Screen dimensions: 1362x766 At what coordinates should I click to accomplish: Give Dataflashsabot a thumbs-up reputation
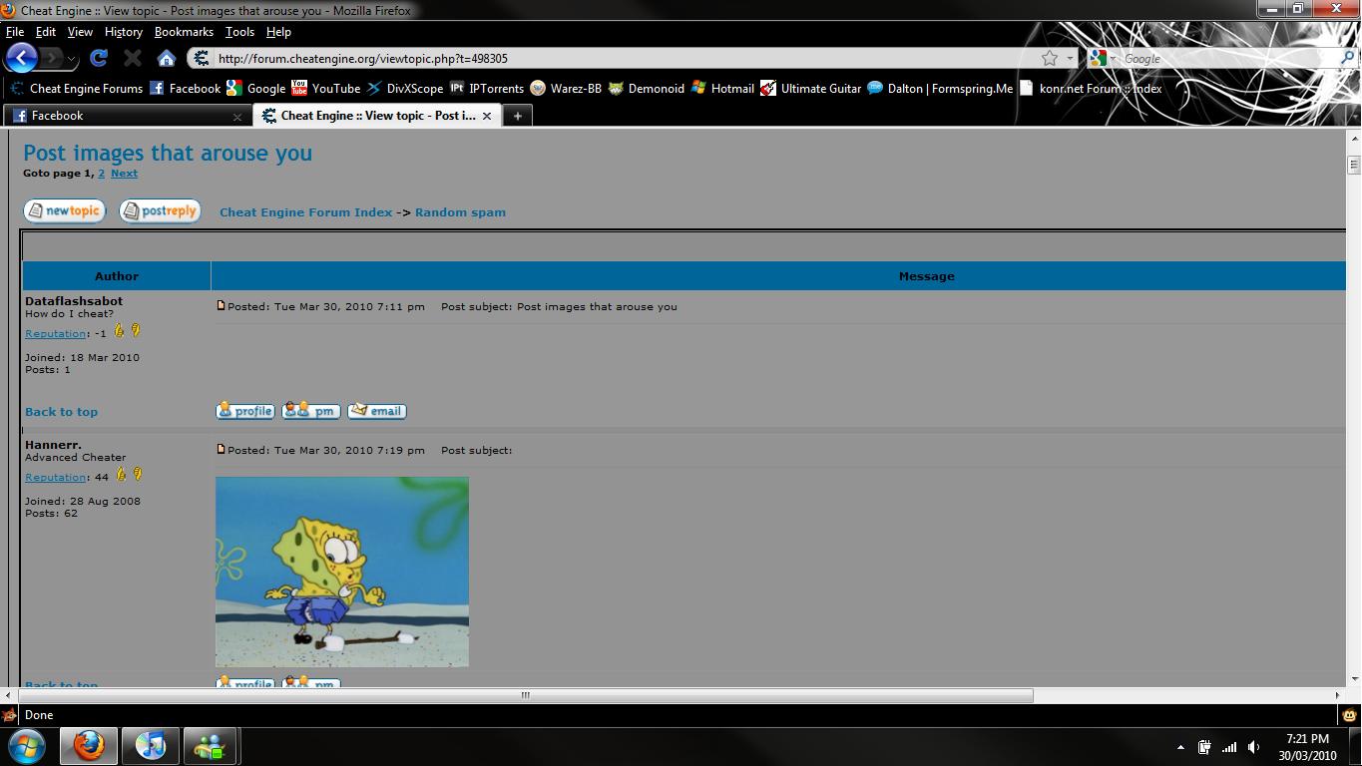[120, 330]
